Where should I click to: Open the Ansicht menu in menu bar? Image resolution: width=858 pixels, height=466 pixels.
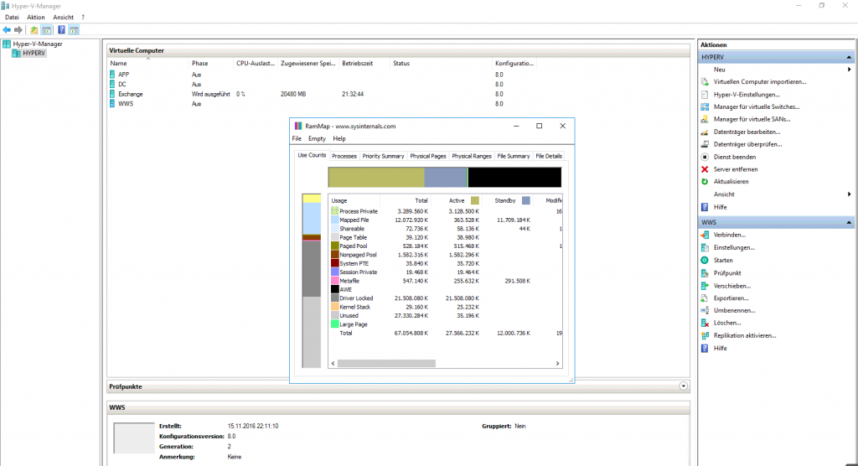click(63, 18)
